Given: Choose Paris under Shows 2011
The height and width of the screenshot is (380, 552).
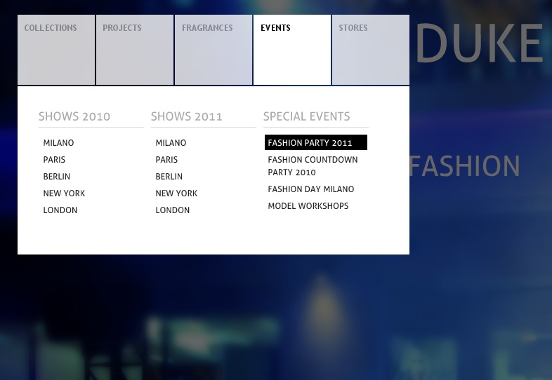Looking at the screenshot, I should [166, 160].
